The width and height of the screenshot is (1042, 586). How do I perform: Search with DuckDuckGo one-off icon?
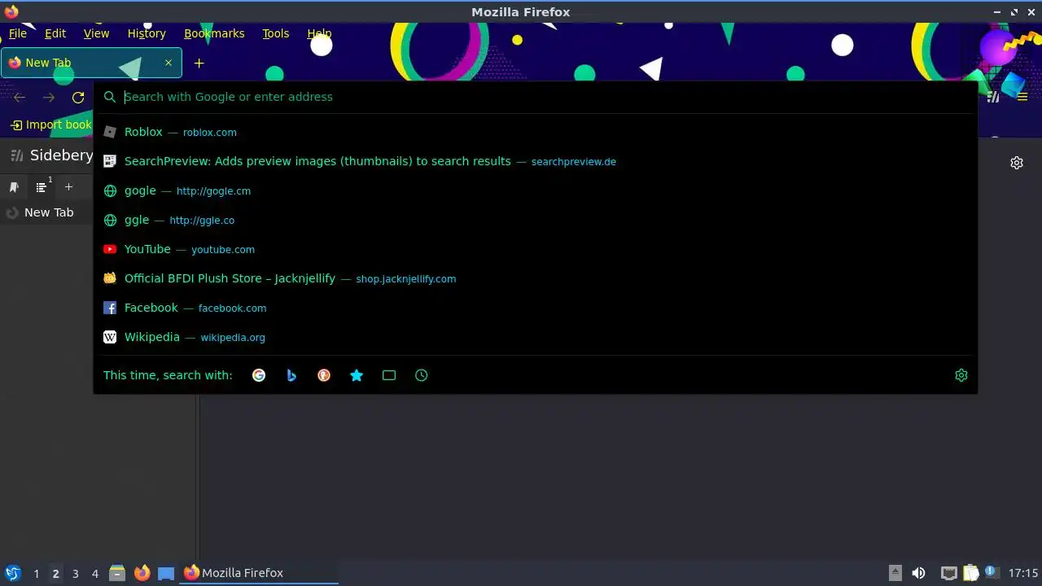point(324,375)
